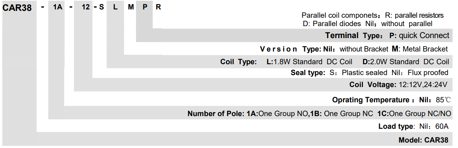Select the 'D:2.0W Standard DC Coil' option

point(405,62)
